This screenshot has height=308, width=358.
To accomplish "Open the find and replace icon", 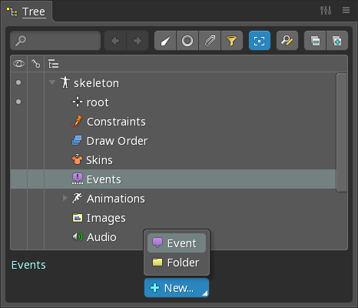I will (x=287, y=41).
